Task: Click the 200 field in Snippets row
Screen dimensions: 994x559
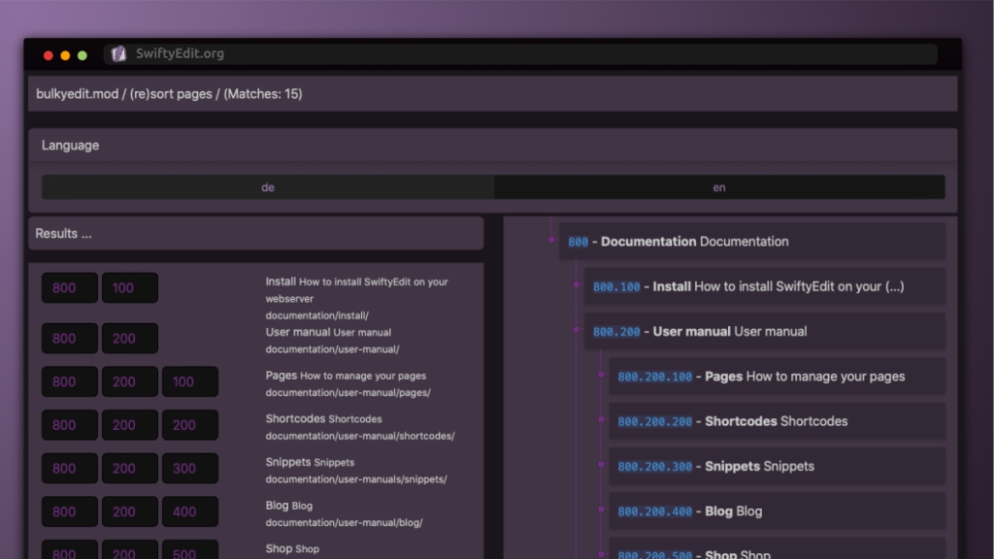Action: point(130,469)
